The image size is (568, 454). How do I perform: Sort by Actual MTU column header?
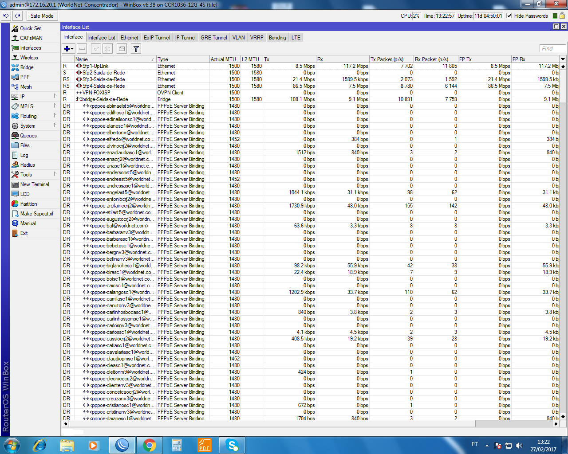coord(225,59)
